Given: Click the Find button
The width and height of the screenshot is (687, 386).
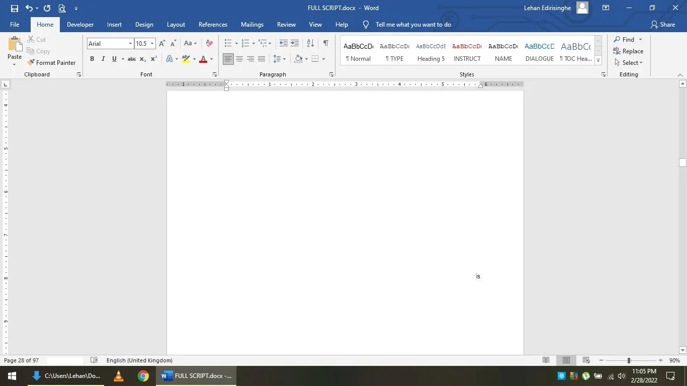Looking at the screenshot, I should point(624,40).
